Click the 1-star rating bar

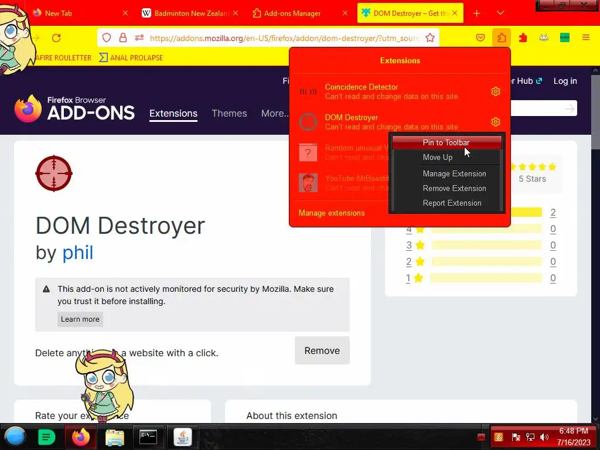[x=487, y=278]
